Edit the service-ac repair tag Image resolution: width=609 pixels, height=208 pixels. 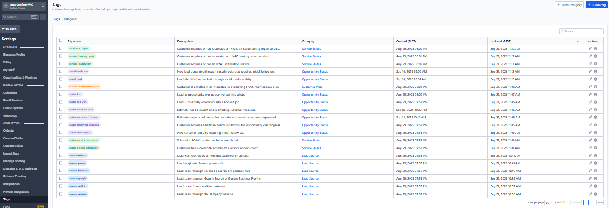point(590,48)
